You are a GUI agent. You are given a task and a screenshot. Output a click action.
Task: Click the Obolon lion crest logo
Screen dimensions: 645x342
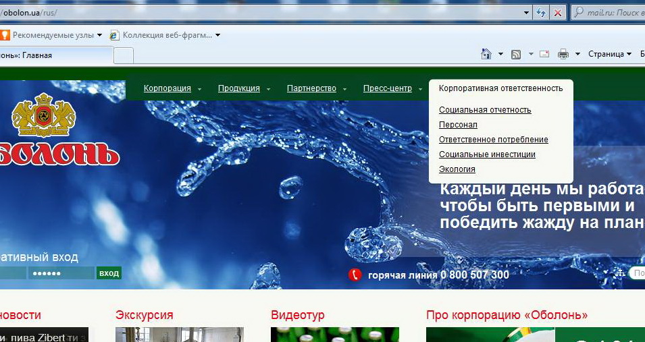pos(43,115)
